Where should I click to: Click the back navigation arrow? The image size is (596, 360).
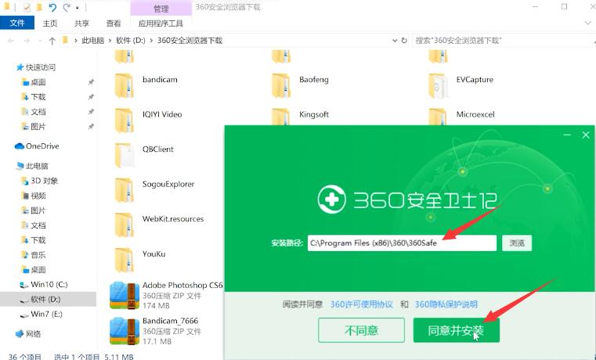[11, 41]
